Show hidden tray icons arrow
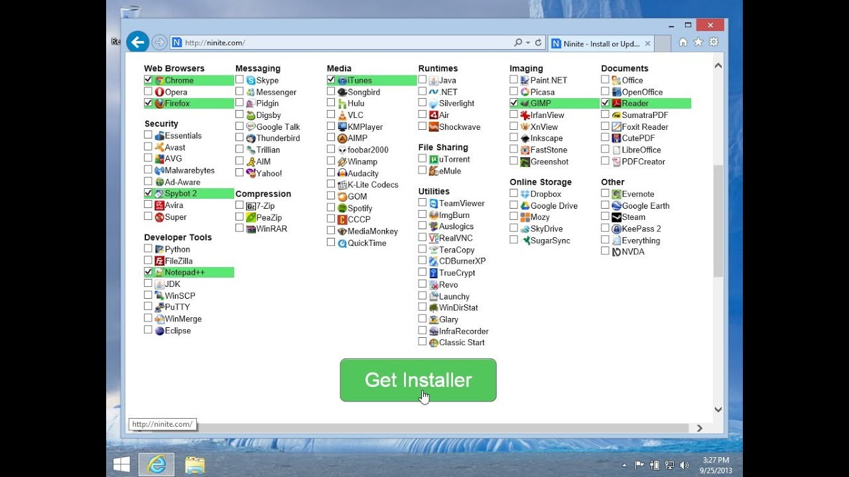 pyautogui.click(x=624, y=465)
